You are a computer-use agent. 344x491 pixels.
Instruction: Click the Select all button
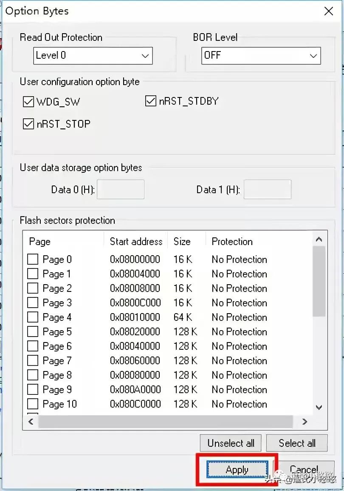tap(297, 443)
